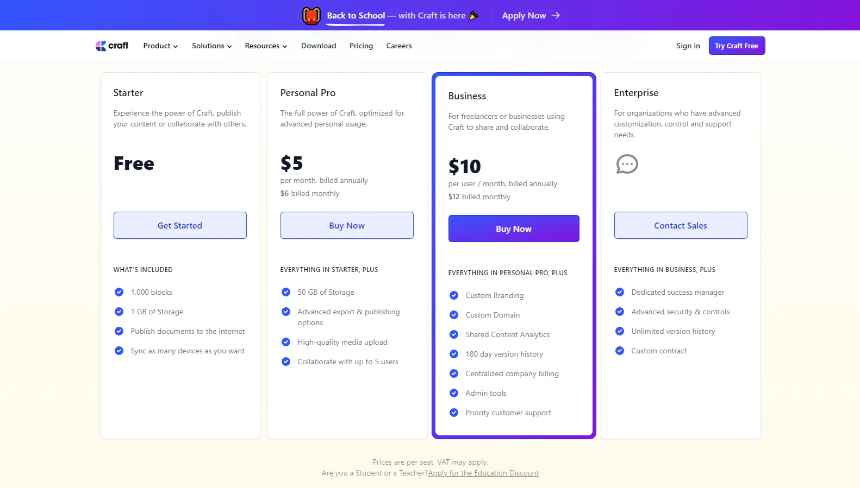The width and height of the screenshot is (860, 488).
Task: Click the Try Craft Free button
Action: point(737,46)
